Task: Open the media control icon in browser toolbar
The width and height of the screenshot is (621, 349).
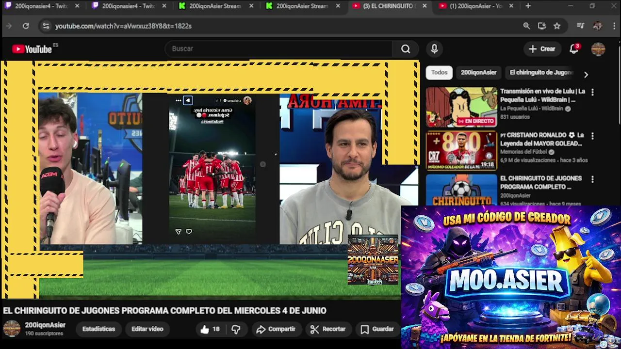Action: [x=580, y=26]
